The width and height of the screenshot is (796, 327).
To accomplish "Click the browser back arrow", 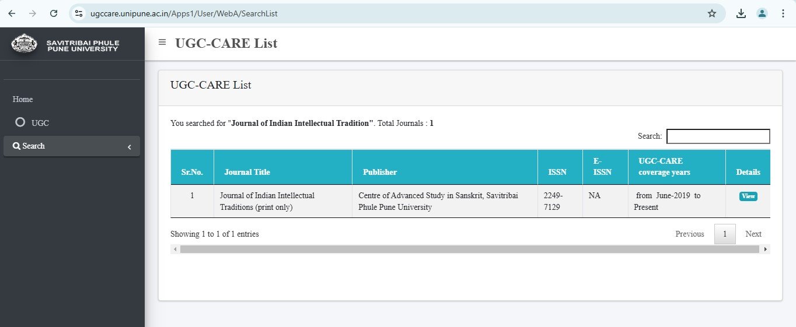I will coord(12,13).
